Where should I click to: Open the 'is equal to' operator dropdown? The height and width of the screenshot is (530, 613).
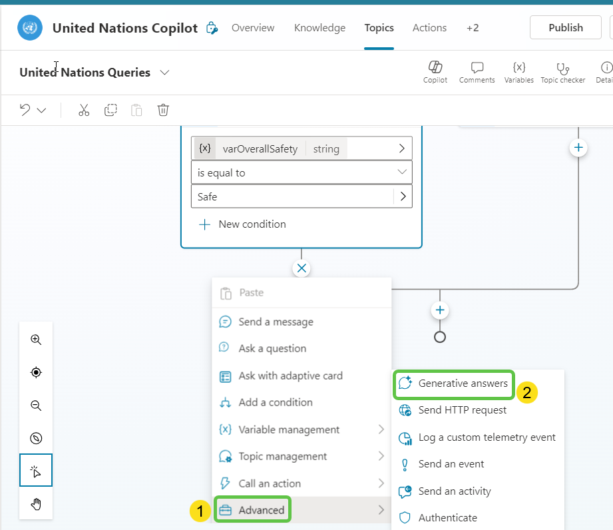point(302,172)
